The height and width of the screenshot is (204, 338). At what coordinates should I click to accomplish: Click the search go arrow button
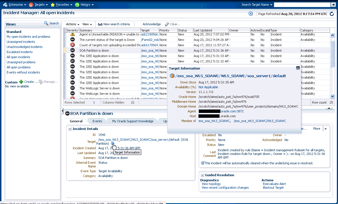(x=333, y=5)
